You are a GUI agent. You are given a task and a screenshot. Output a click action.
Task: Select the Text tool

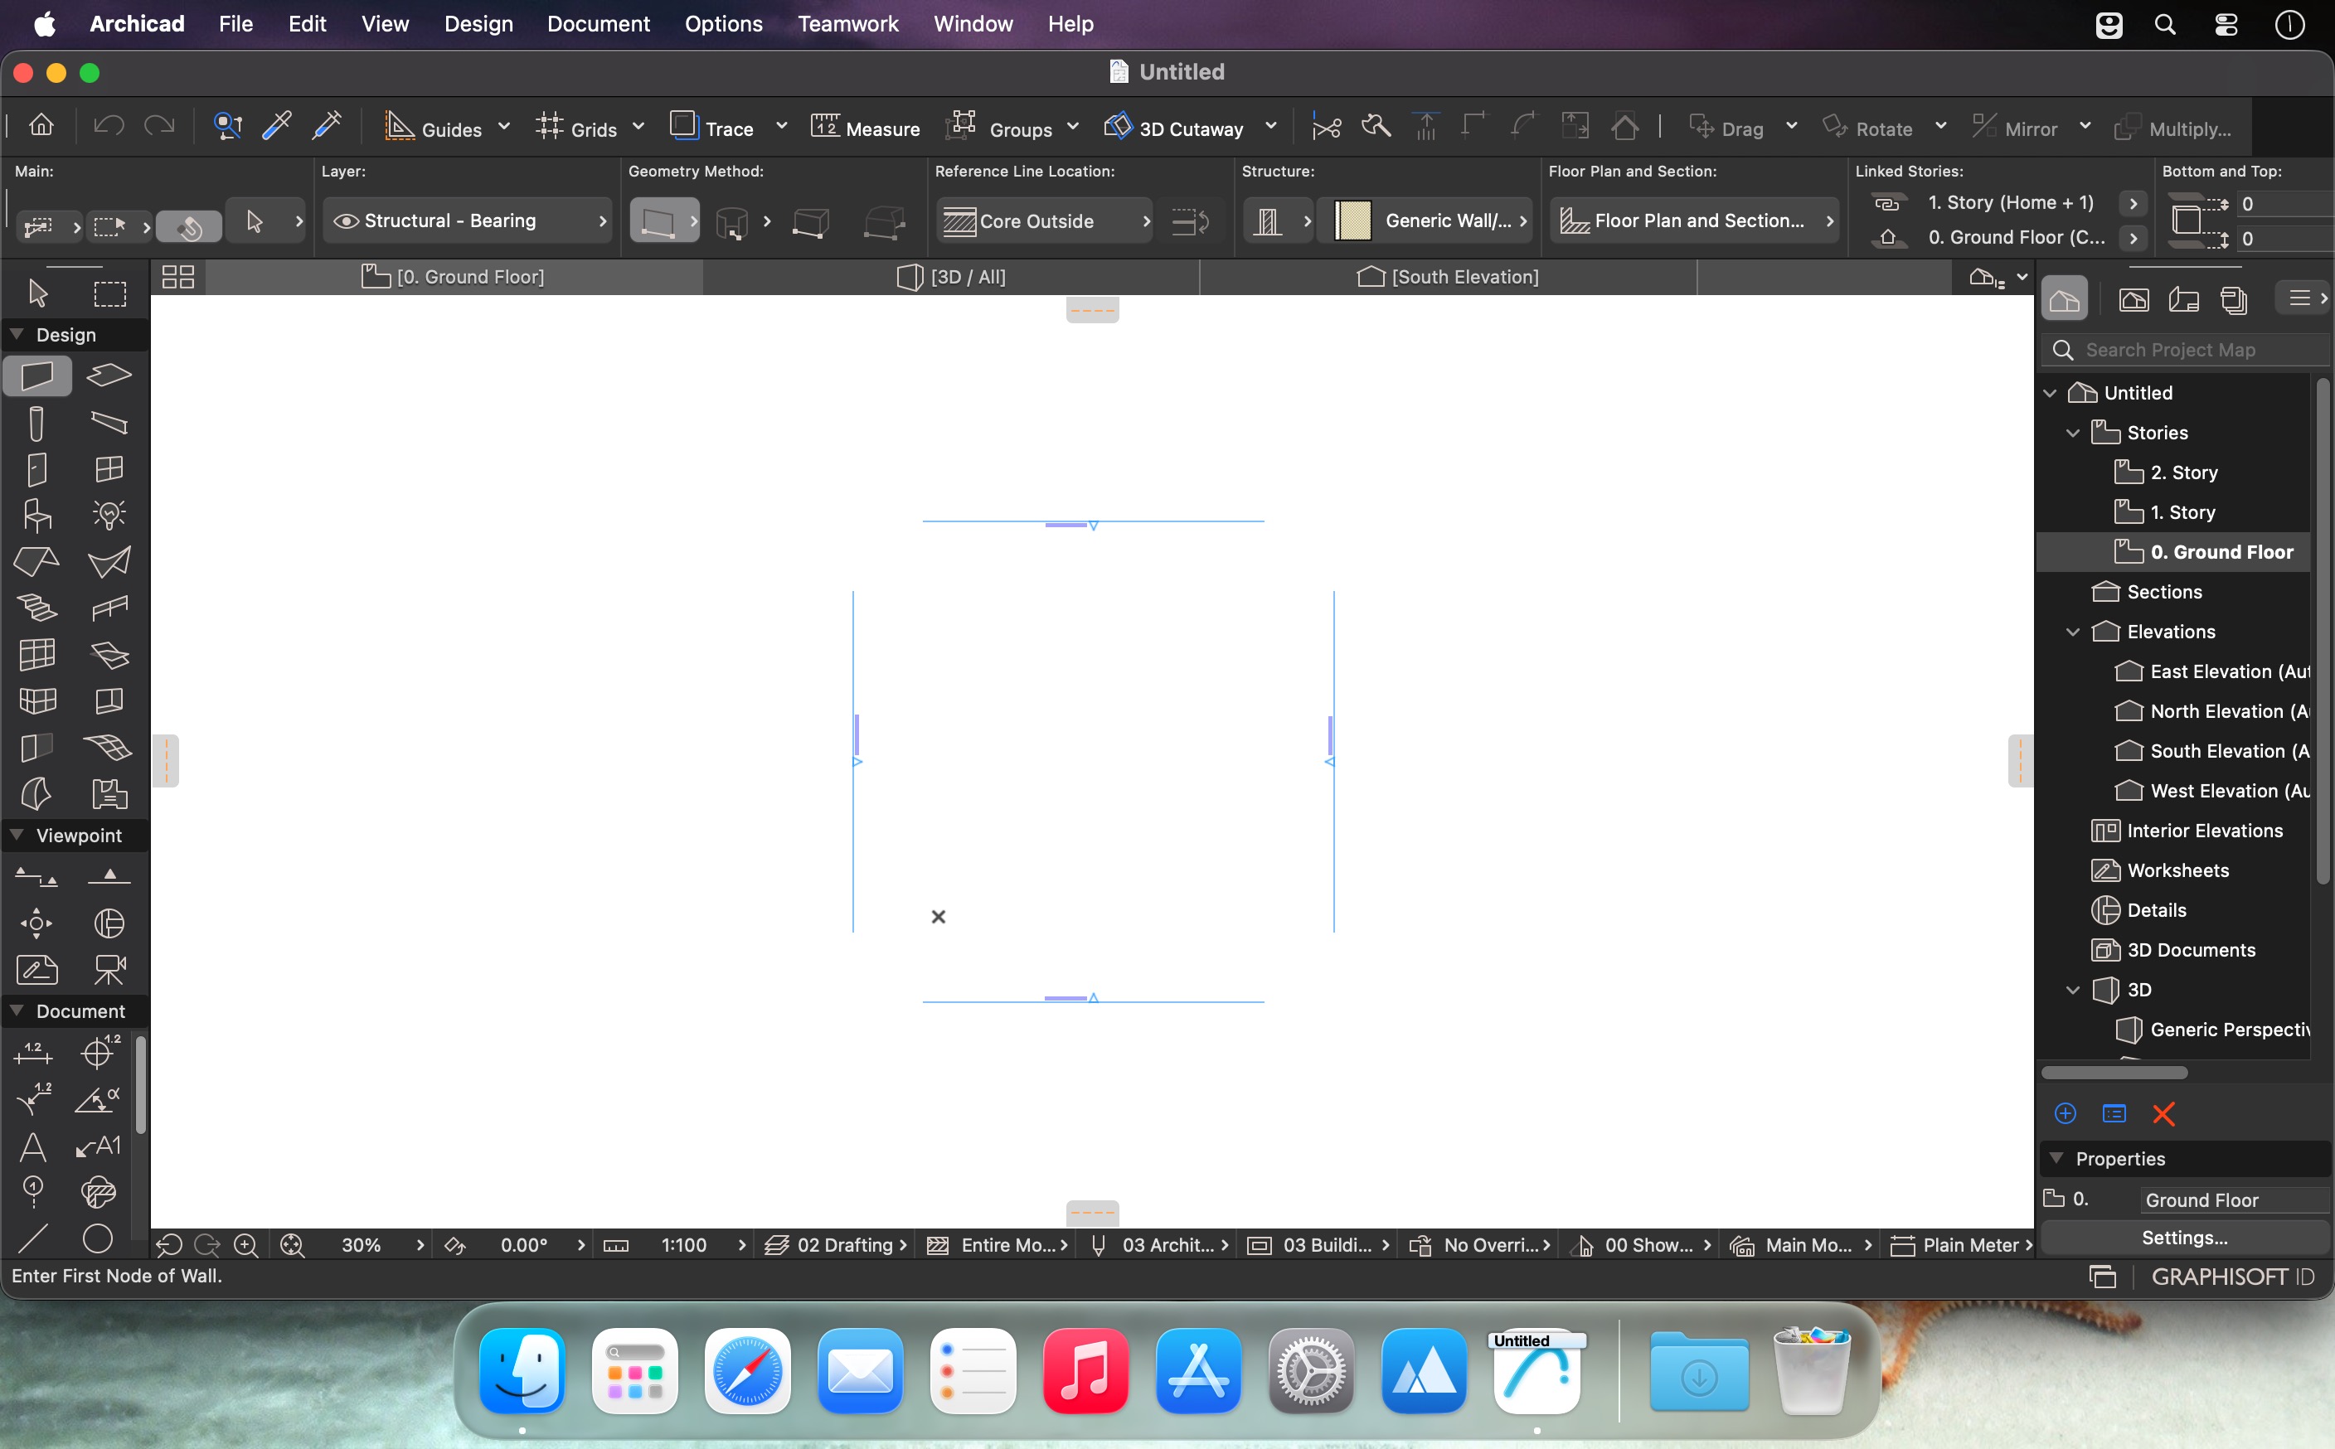click(x=32, y=1147)
